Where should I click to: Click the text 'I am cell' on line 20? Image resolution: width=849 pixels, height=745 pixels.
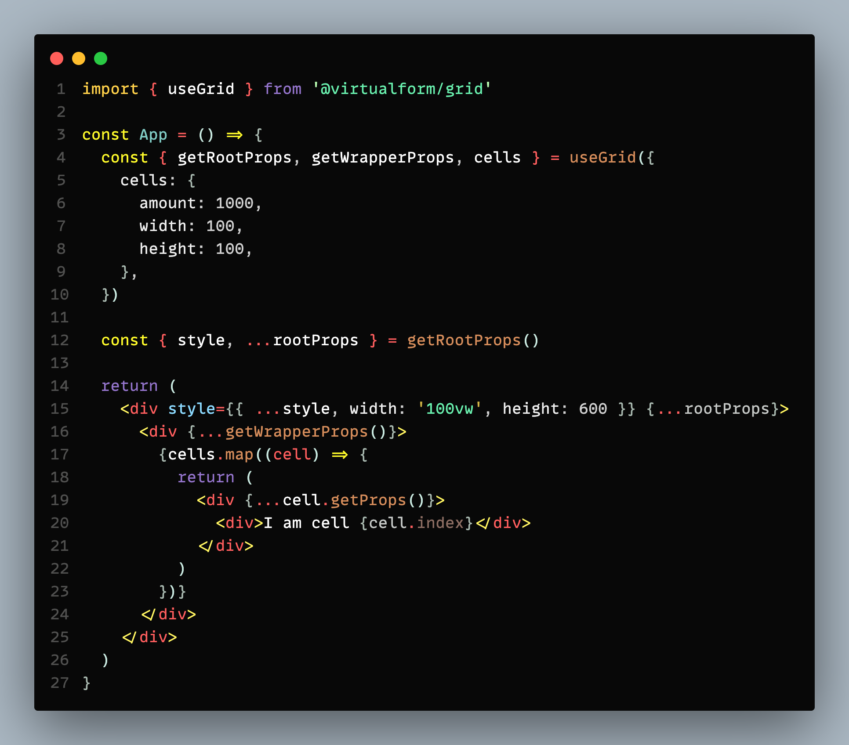pos(306,523)
